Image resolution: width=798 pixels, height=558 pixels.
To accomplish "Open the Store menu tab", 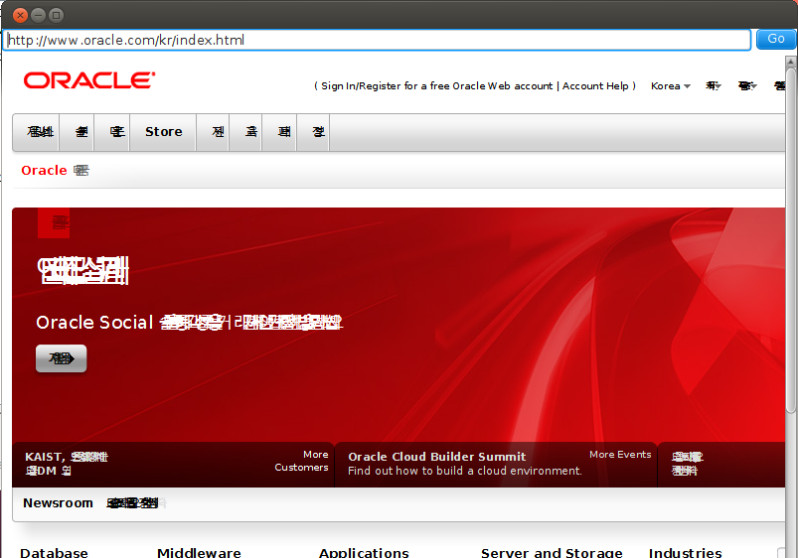I will [x=164, y=132].
